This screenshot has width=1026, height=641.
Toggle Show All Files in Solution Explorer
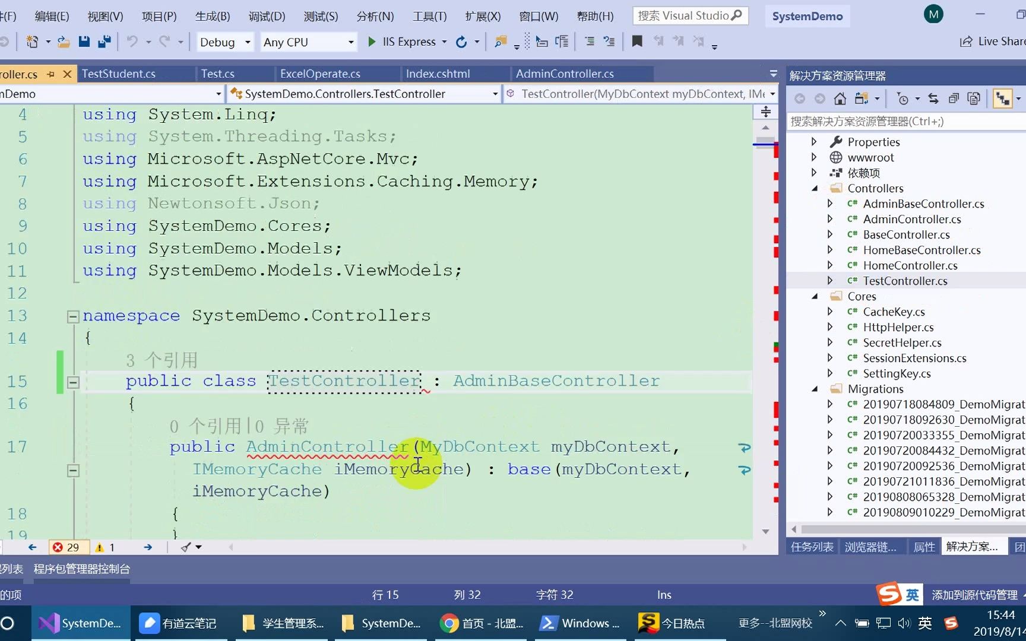(x=974, y=99)
